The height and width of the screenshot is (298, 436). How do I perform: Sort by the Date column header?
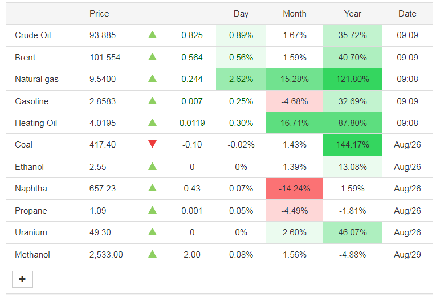408,14
